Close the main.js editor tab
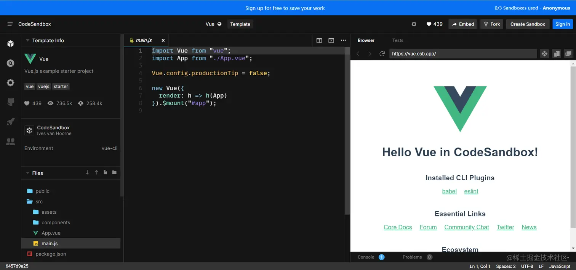The height and width of the screenshot is (270, 576). [163, 40]
